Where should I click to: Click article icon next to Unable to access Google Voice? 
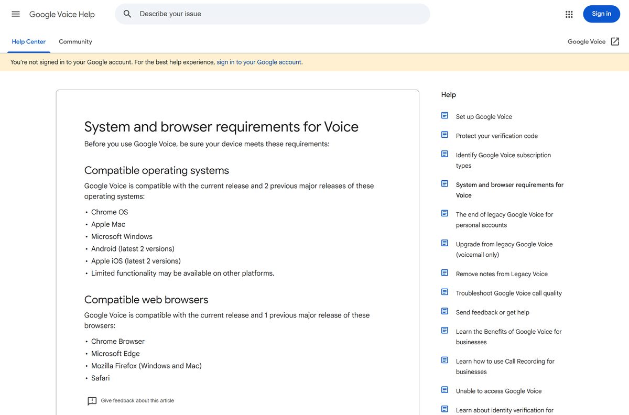[x=444, y=390]
